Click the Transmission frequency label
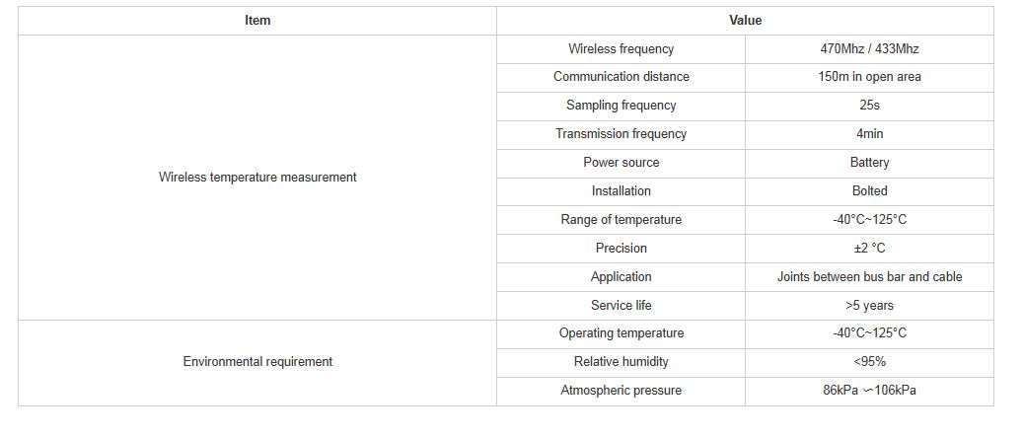The height and width of the screenshot is (438, 1023). pyautogui.click(x=621, y=134)
